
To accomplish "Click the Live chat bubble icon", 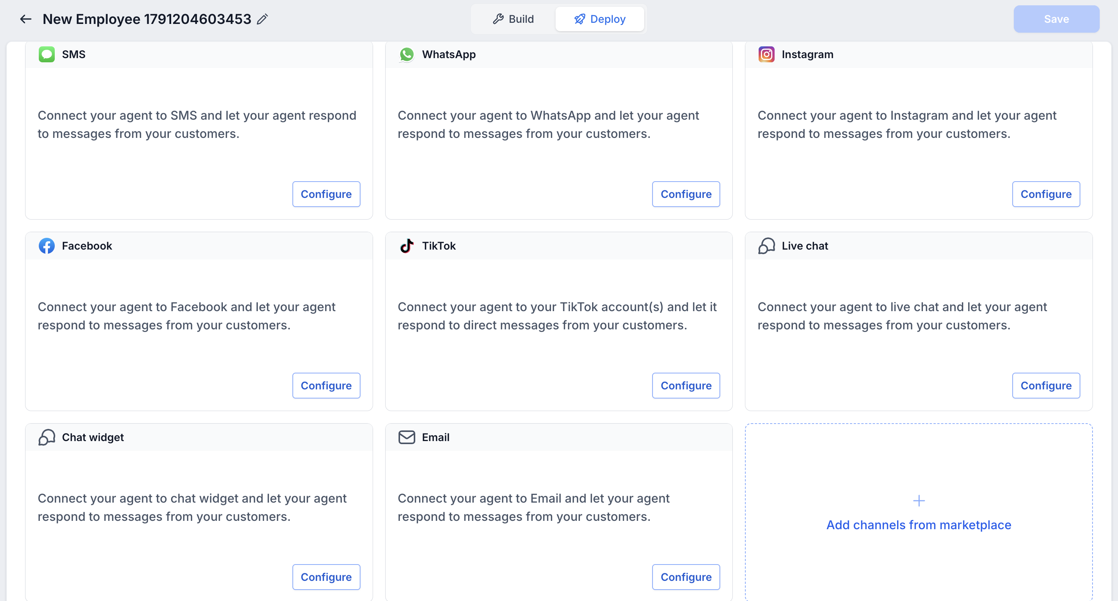I will pos(767,246).
